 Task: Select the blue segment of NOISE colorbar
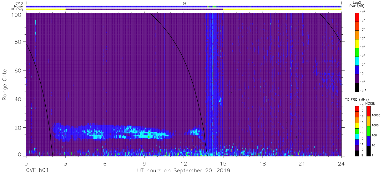tap(368, 141)
